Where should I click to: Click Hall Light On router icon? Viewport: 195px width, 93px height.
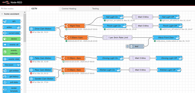[x=121, y=17]
